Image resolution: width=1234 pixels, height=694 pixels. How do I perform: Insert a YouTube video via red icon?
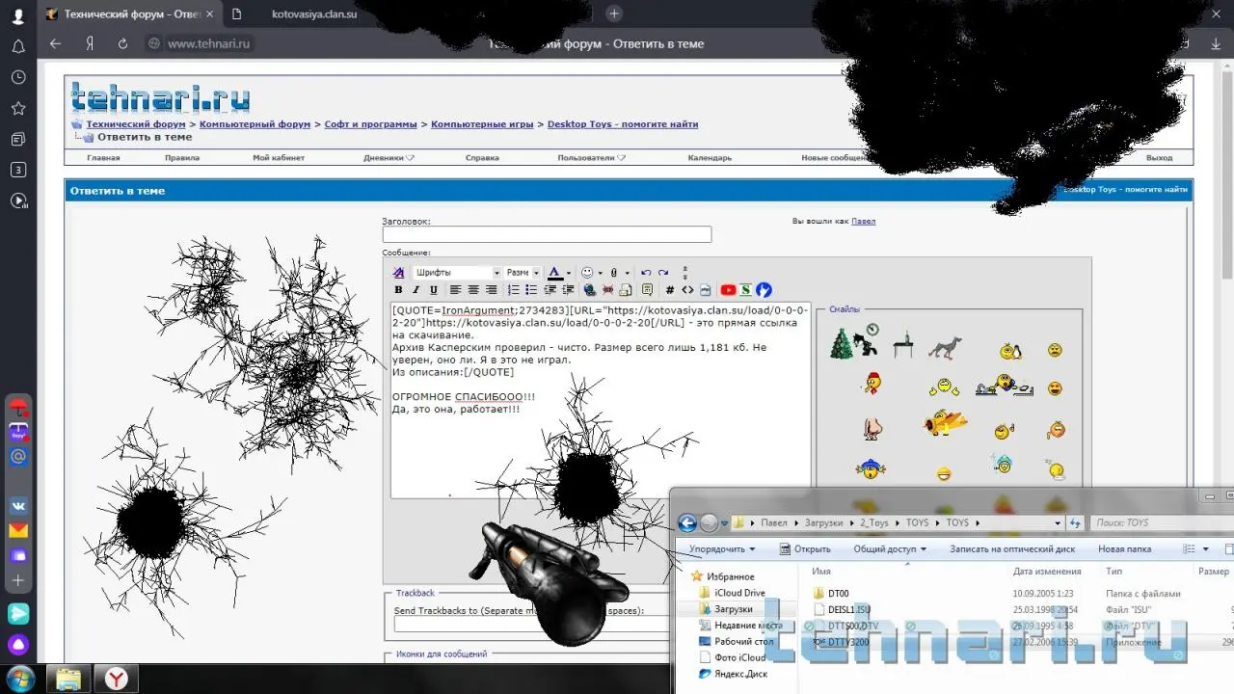pyautogui.click(x=728, y=290)
